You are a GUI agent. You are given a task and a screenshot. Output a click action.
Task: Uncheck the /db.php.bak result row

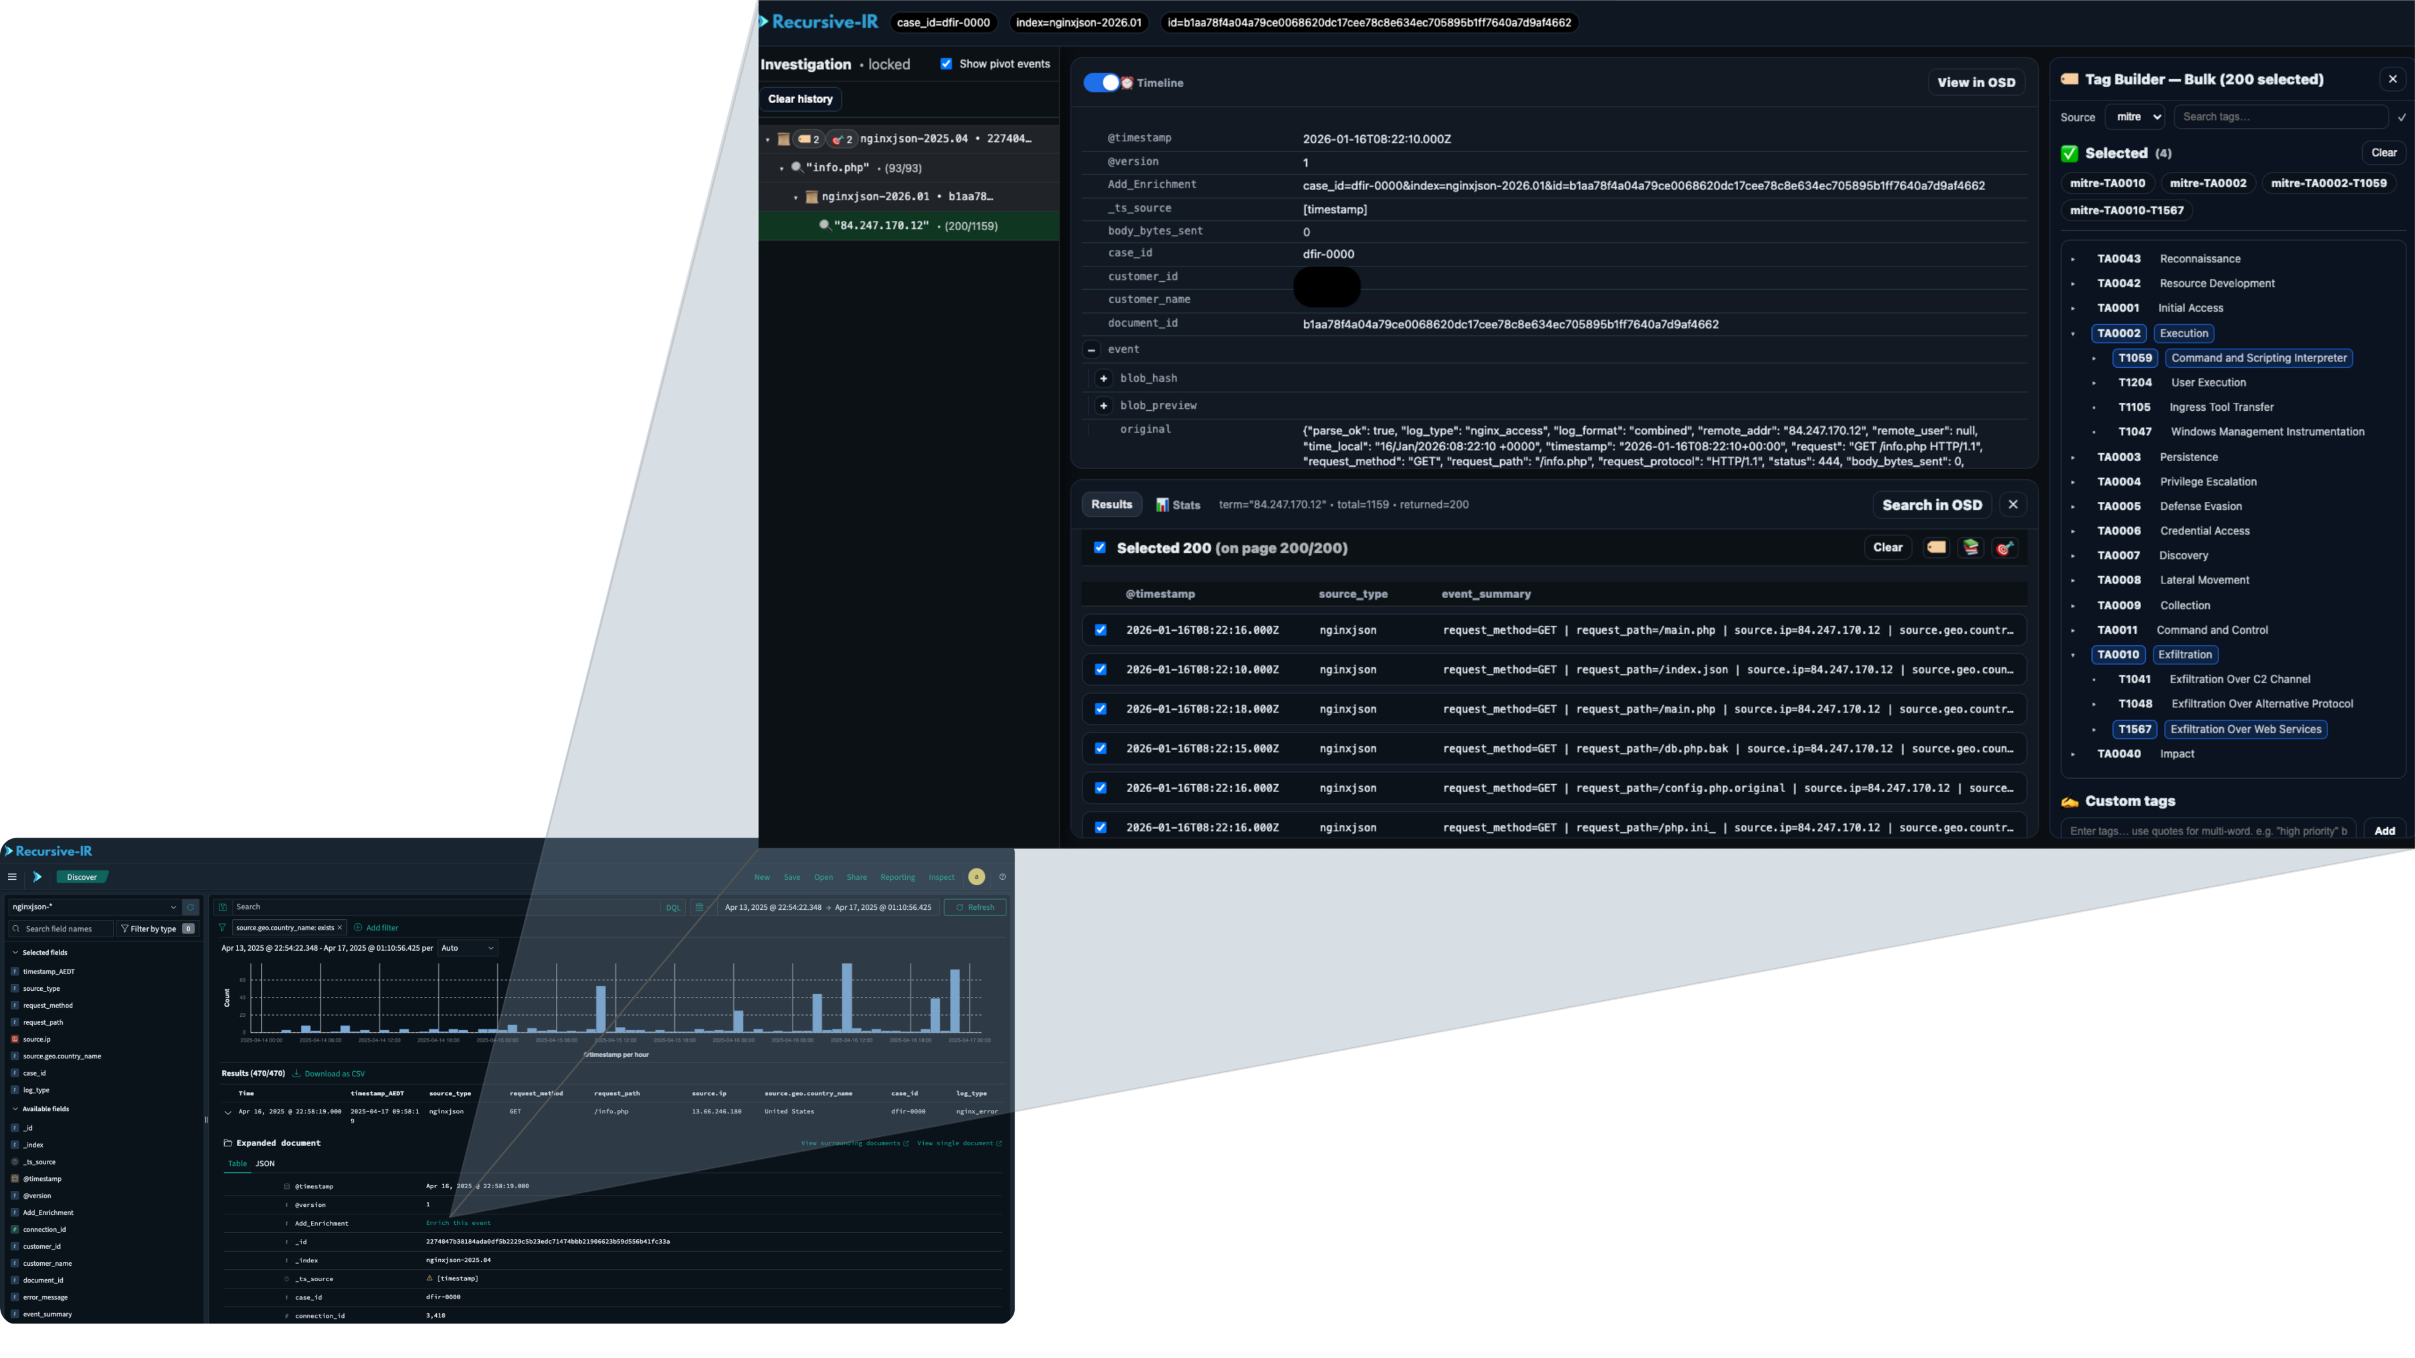point(1101,749)
